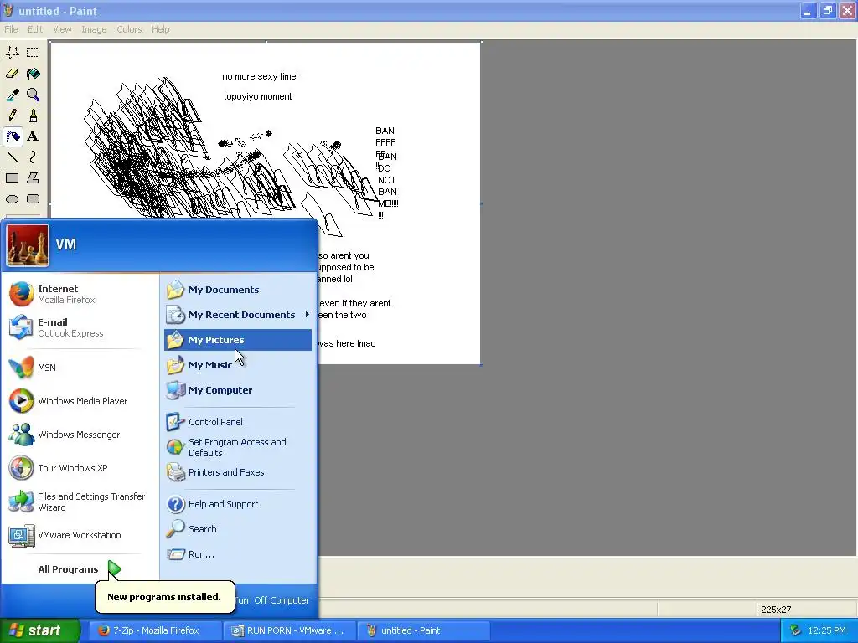Click the Start button
The width and height of the screenshot is (858, 643).
point(39,631)
